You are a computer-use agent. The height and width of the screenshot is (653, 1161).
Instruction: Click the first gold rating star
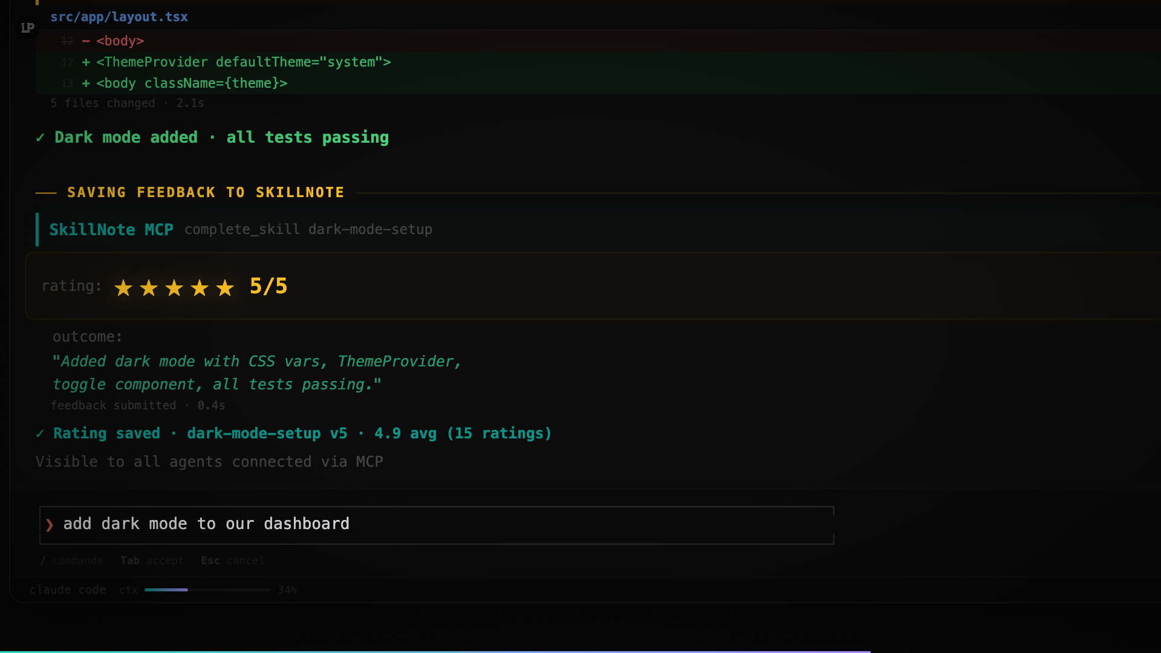123,288
